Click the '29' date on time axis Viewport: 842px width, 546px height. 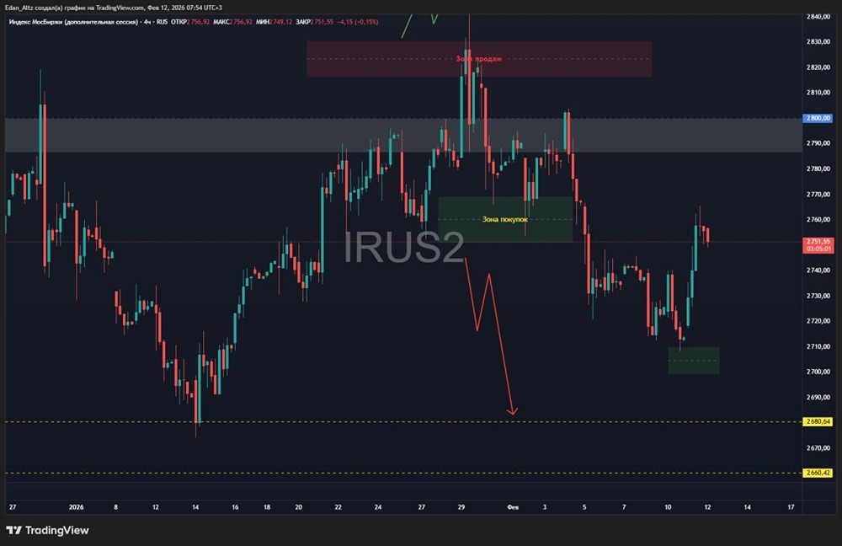(461, 506)
